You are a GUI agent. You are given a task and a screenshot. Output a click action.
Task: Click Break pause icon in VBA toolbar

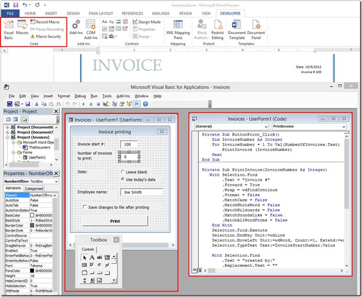click(91, 104)
